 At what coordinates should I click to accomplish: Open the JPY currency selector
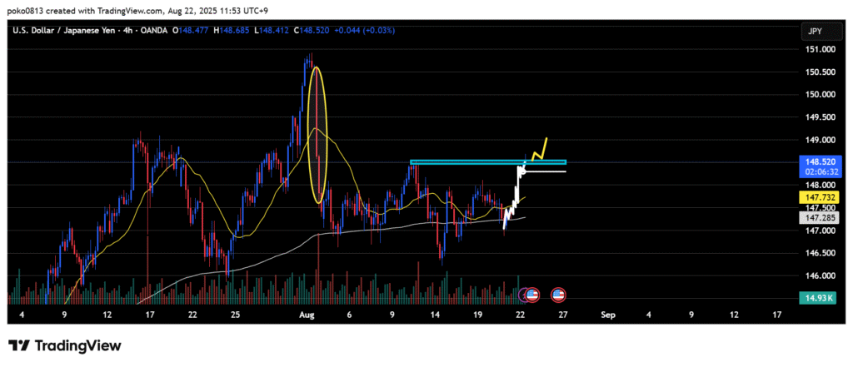tap(813, 31)
